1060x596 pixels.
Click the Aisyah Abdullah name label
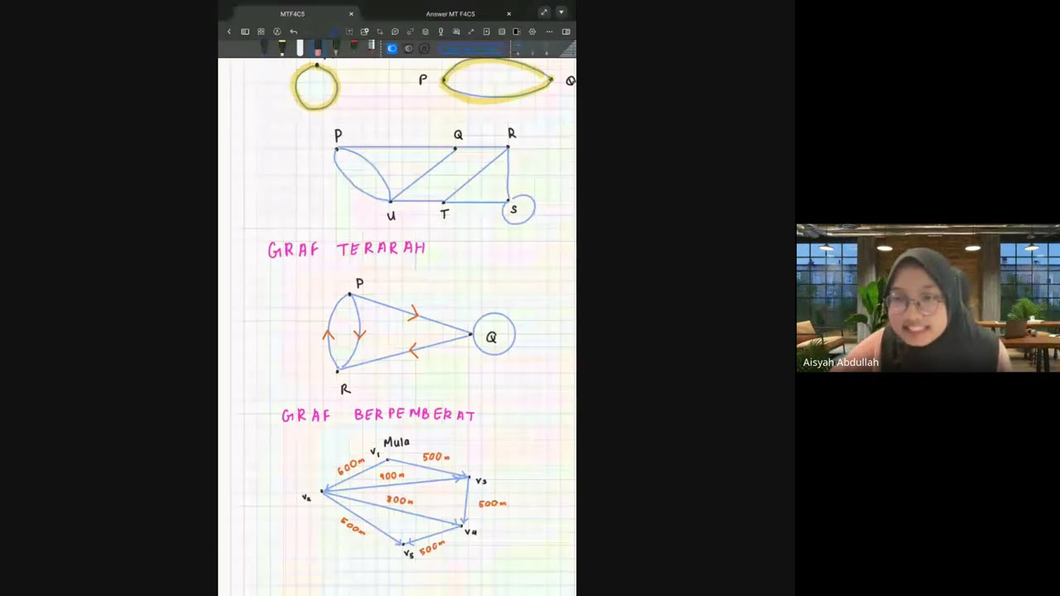point(841,363)
